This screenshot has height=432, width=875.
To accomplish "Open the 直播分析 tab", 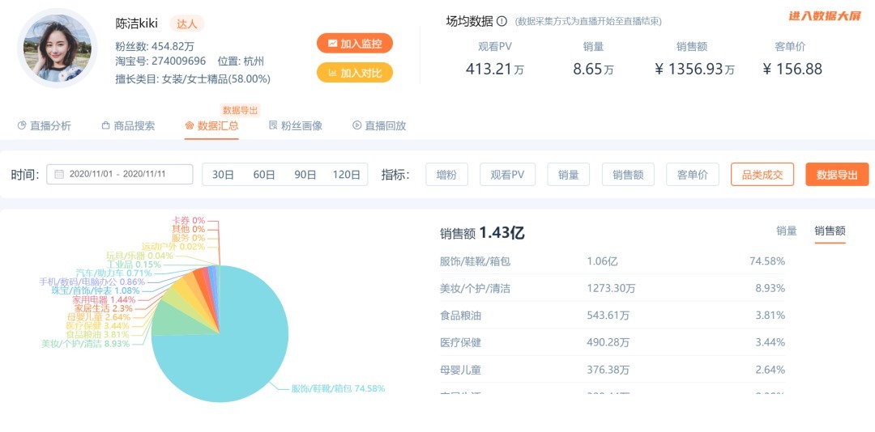I will [45, 126].
